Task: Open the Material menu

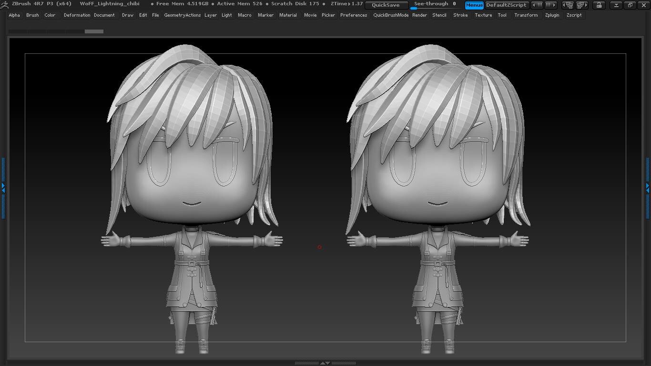Action: coord(288,15)
